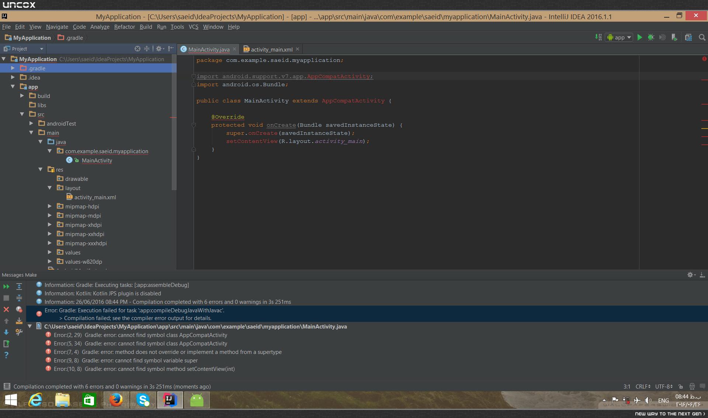This screenshot has height=418, width=708.
Task: Click the .gradle breadcrumb in navigation bar
Action: point(70,38)
